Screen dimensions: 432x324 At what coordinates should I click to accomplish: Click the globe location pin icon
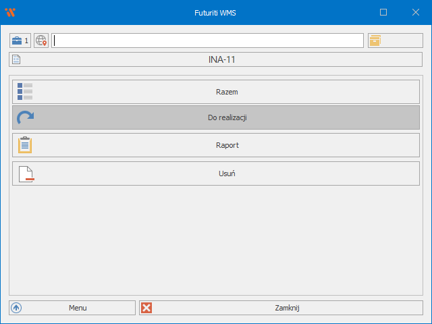pos(42,40)
